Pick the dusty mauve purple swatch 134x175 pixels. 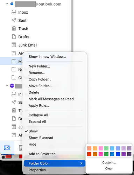click(129, 148)
